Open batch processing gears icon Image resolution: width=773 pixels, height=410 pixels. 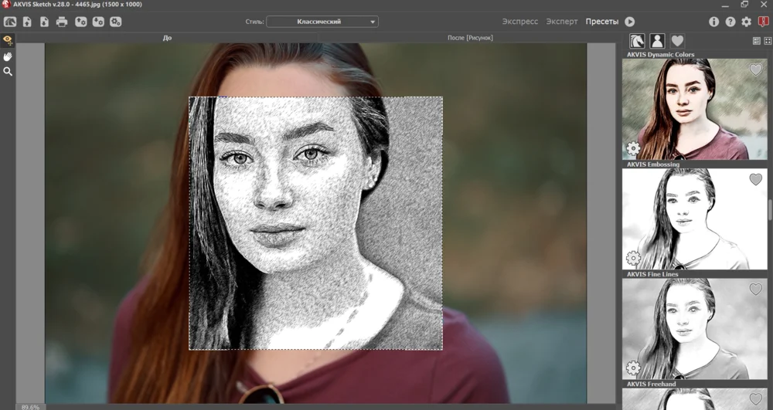pyautogui.click(x=115, y=22)
